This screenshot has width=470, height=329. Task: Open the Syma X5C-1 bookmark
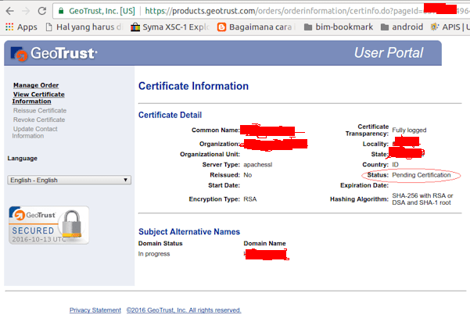(170, 27)
